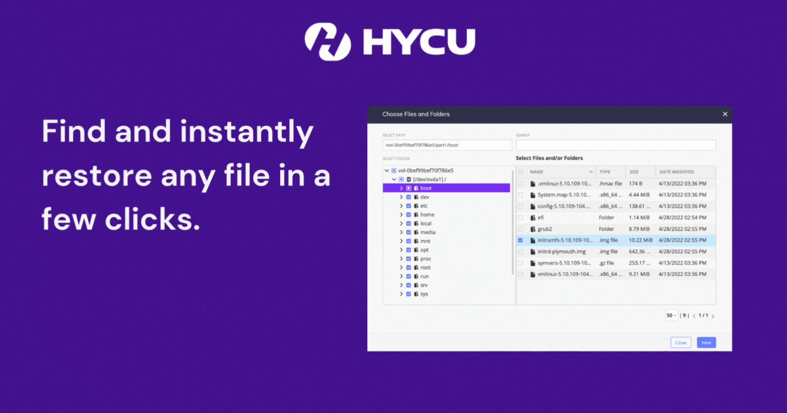This screenshot has width=787, height=413.
Task: Click the Select Path input field
Action: pos(447,145)
